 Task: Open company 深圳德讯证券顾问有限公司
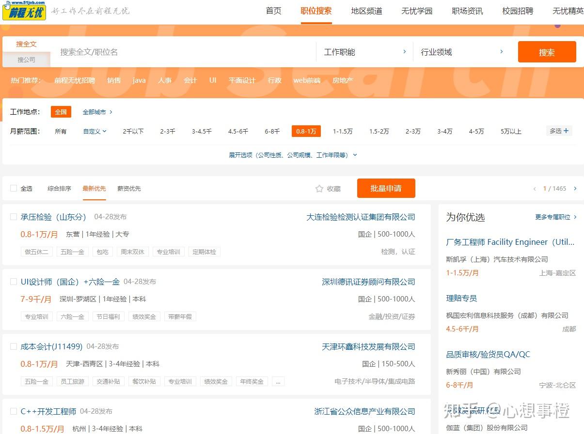(x=368, y=282)
